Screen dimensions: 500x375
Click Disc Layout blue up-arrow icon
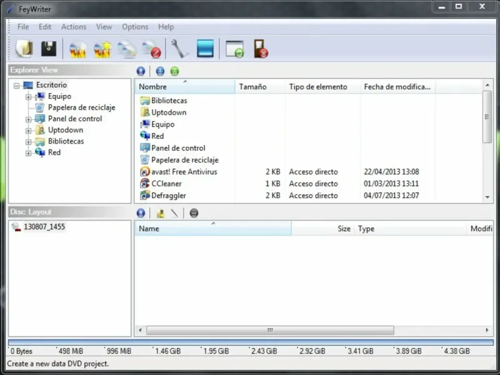pyautogui.click(x=141, y=213)
